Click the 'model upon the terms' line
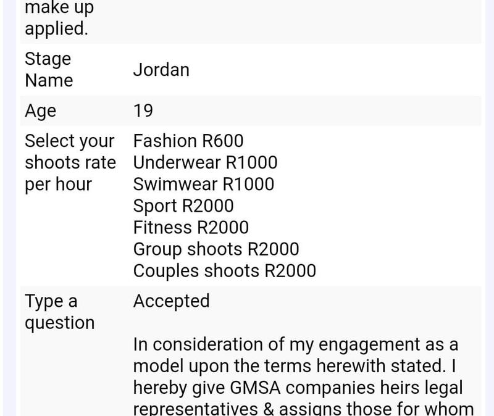The image size is (494, 416). [295, 366]
